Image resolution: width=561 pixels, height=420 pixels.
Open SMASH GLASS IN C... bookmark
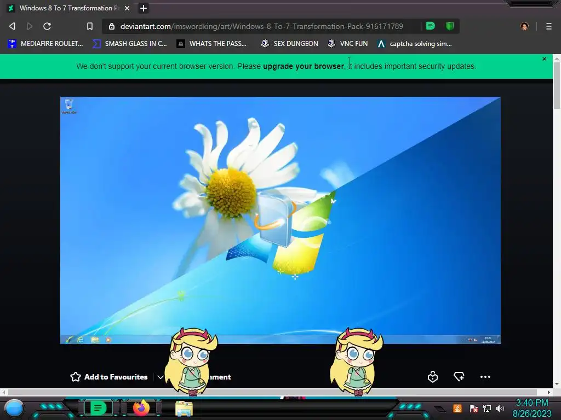[x=129, y=44]
